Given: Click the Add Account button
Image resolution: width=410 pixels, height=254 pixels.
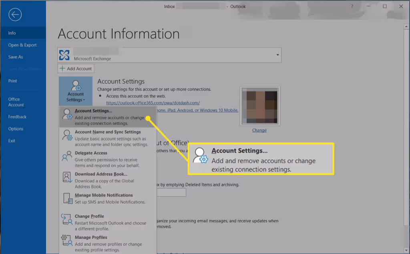Looking at the screenshot, I should click(x=75, y=68).
